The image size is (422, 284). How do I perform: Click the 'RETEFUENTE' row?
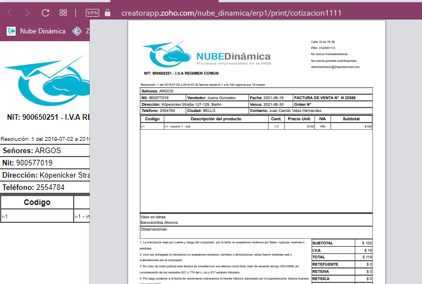click(x=342, y=265)
